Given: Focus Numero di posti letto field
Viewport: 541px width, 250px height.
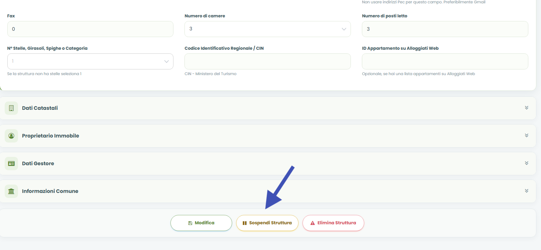Looking at the screenshot, I should click(445, 29).
